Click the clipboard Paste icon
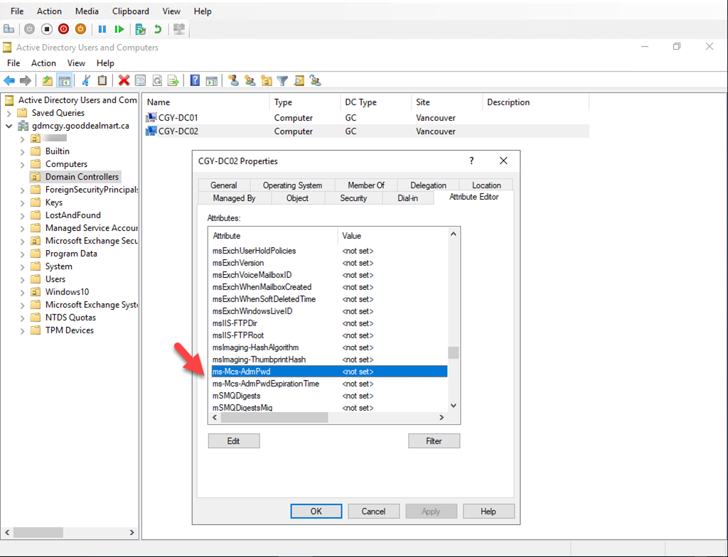 (102, 81)
